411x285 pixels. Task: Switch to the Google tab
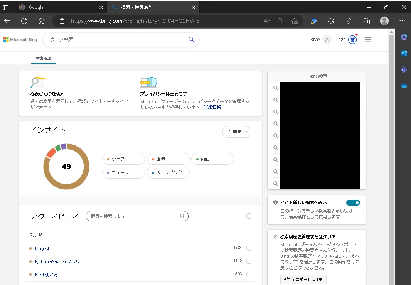[x=61, y=7]
